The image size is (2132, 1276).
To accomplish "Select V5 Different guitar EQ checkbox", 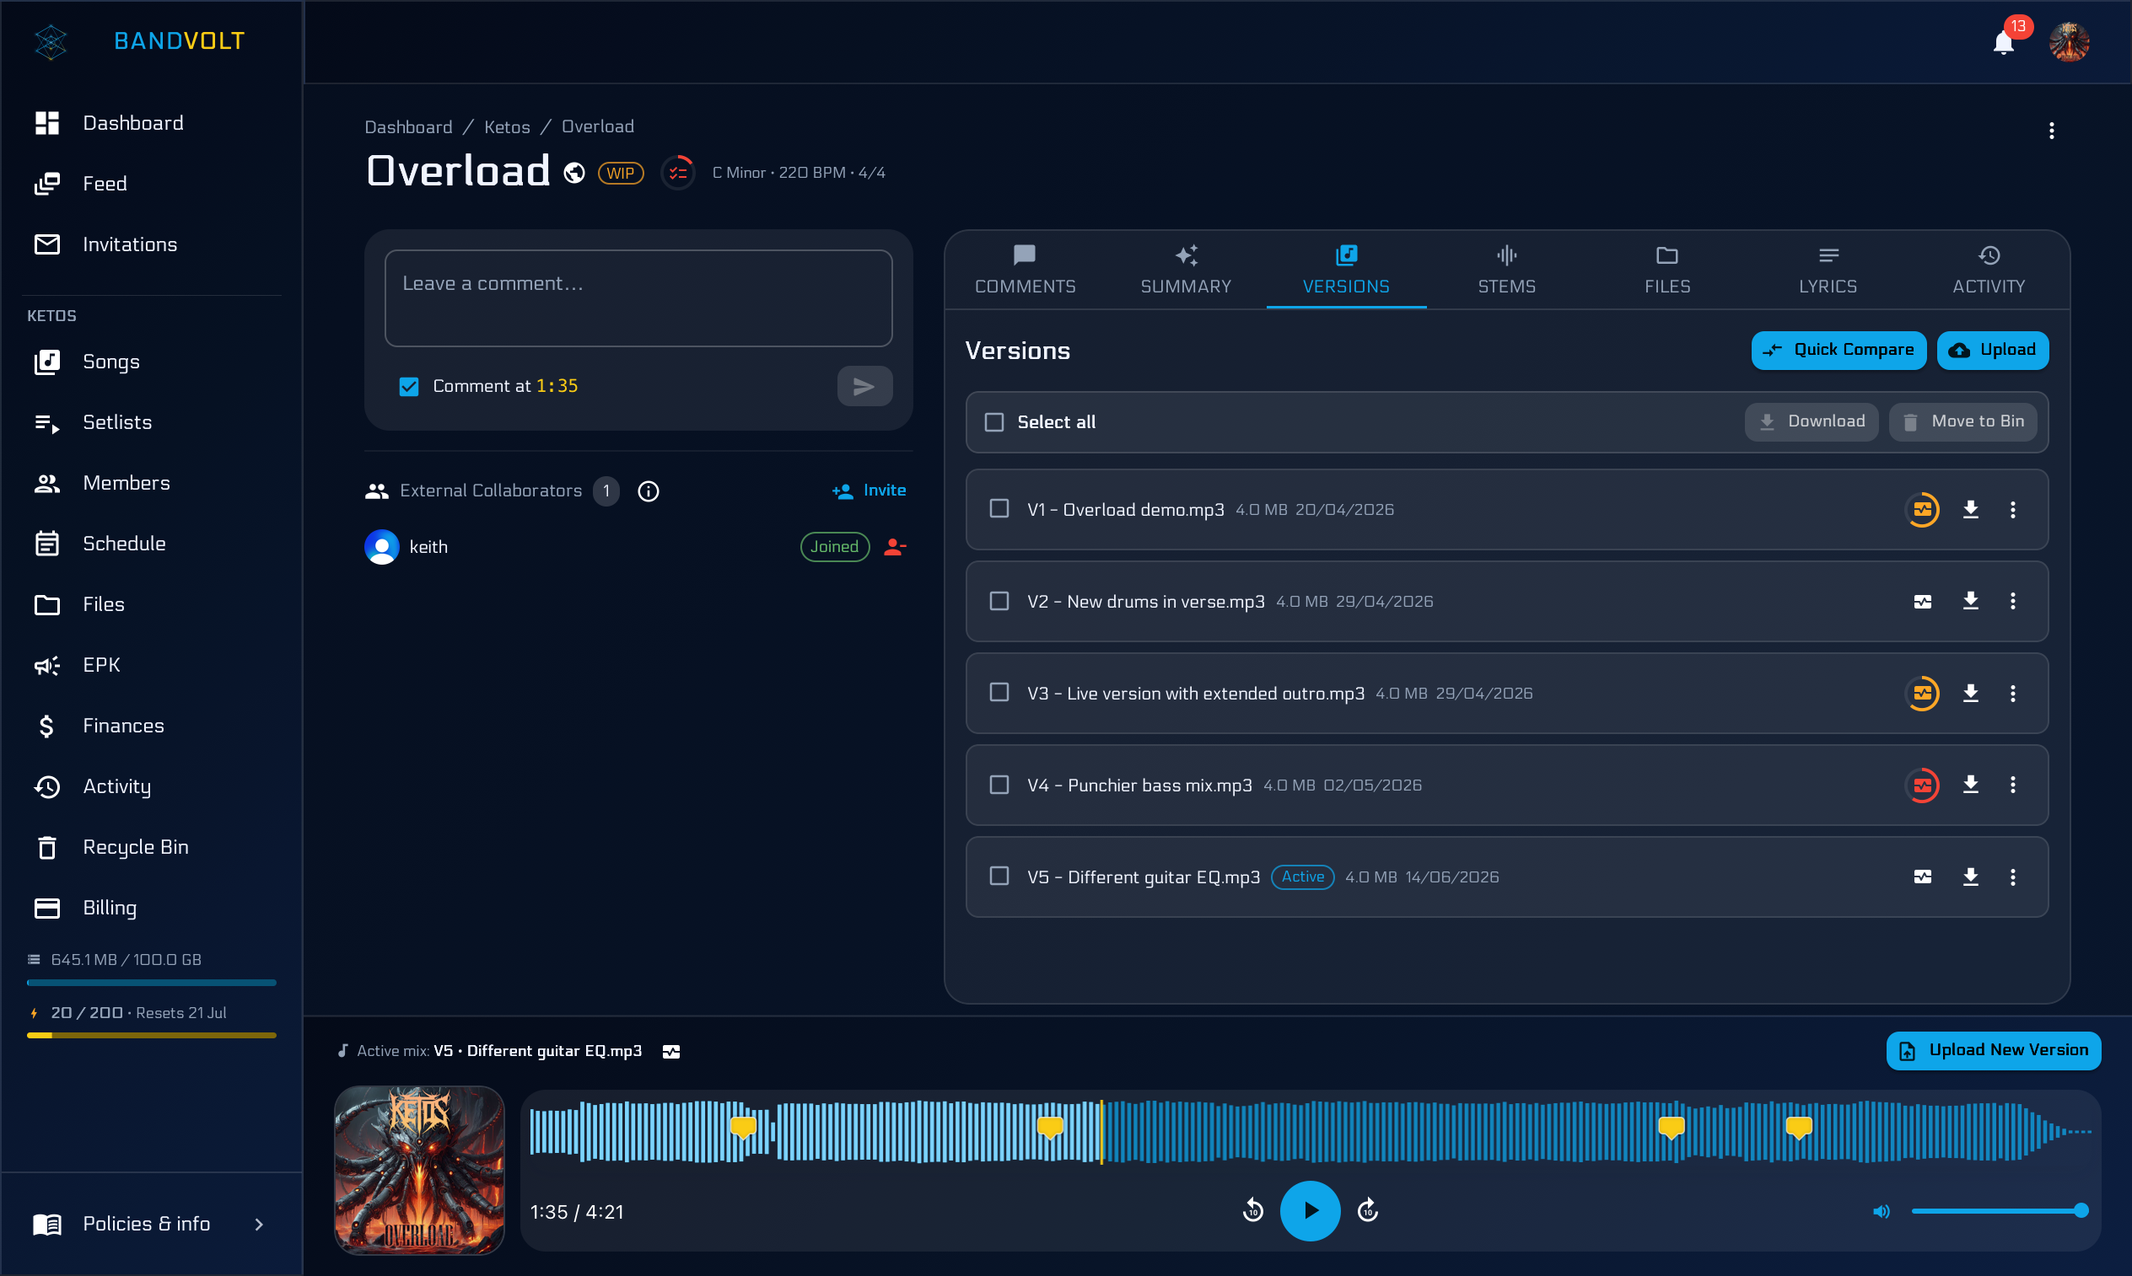I will (x=999, y=877).
